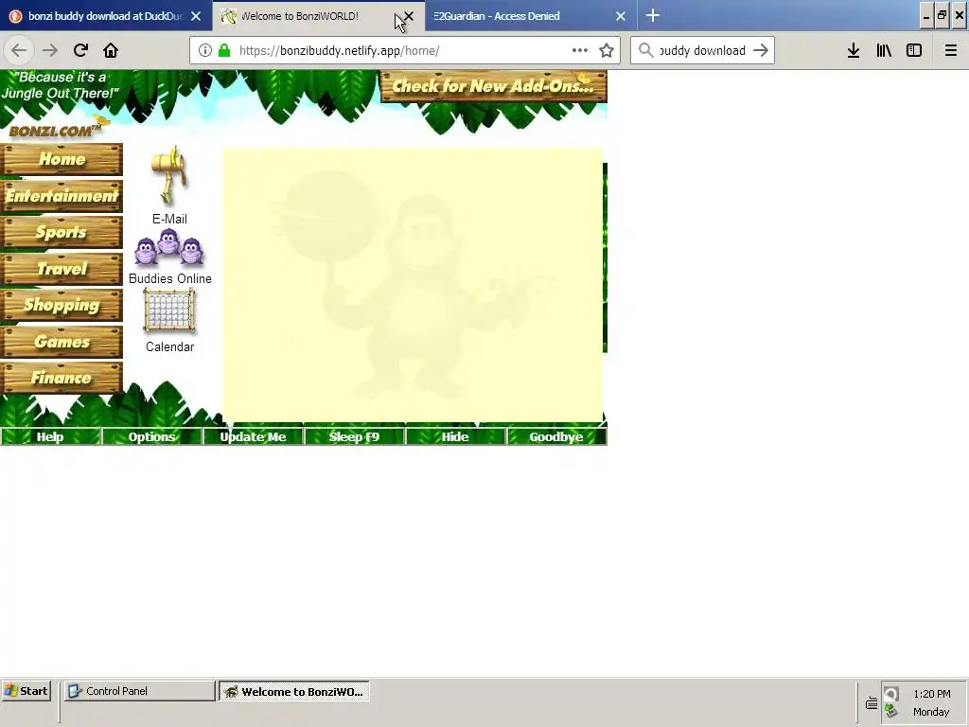Click the Sleep F9 button

click(x=354, y=436)
